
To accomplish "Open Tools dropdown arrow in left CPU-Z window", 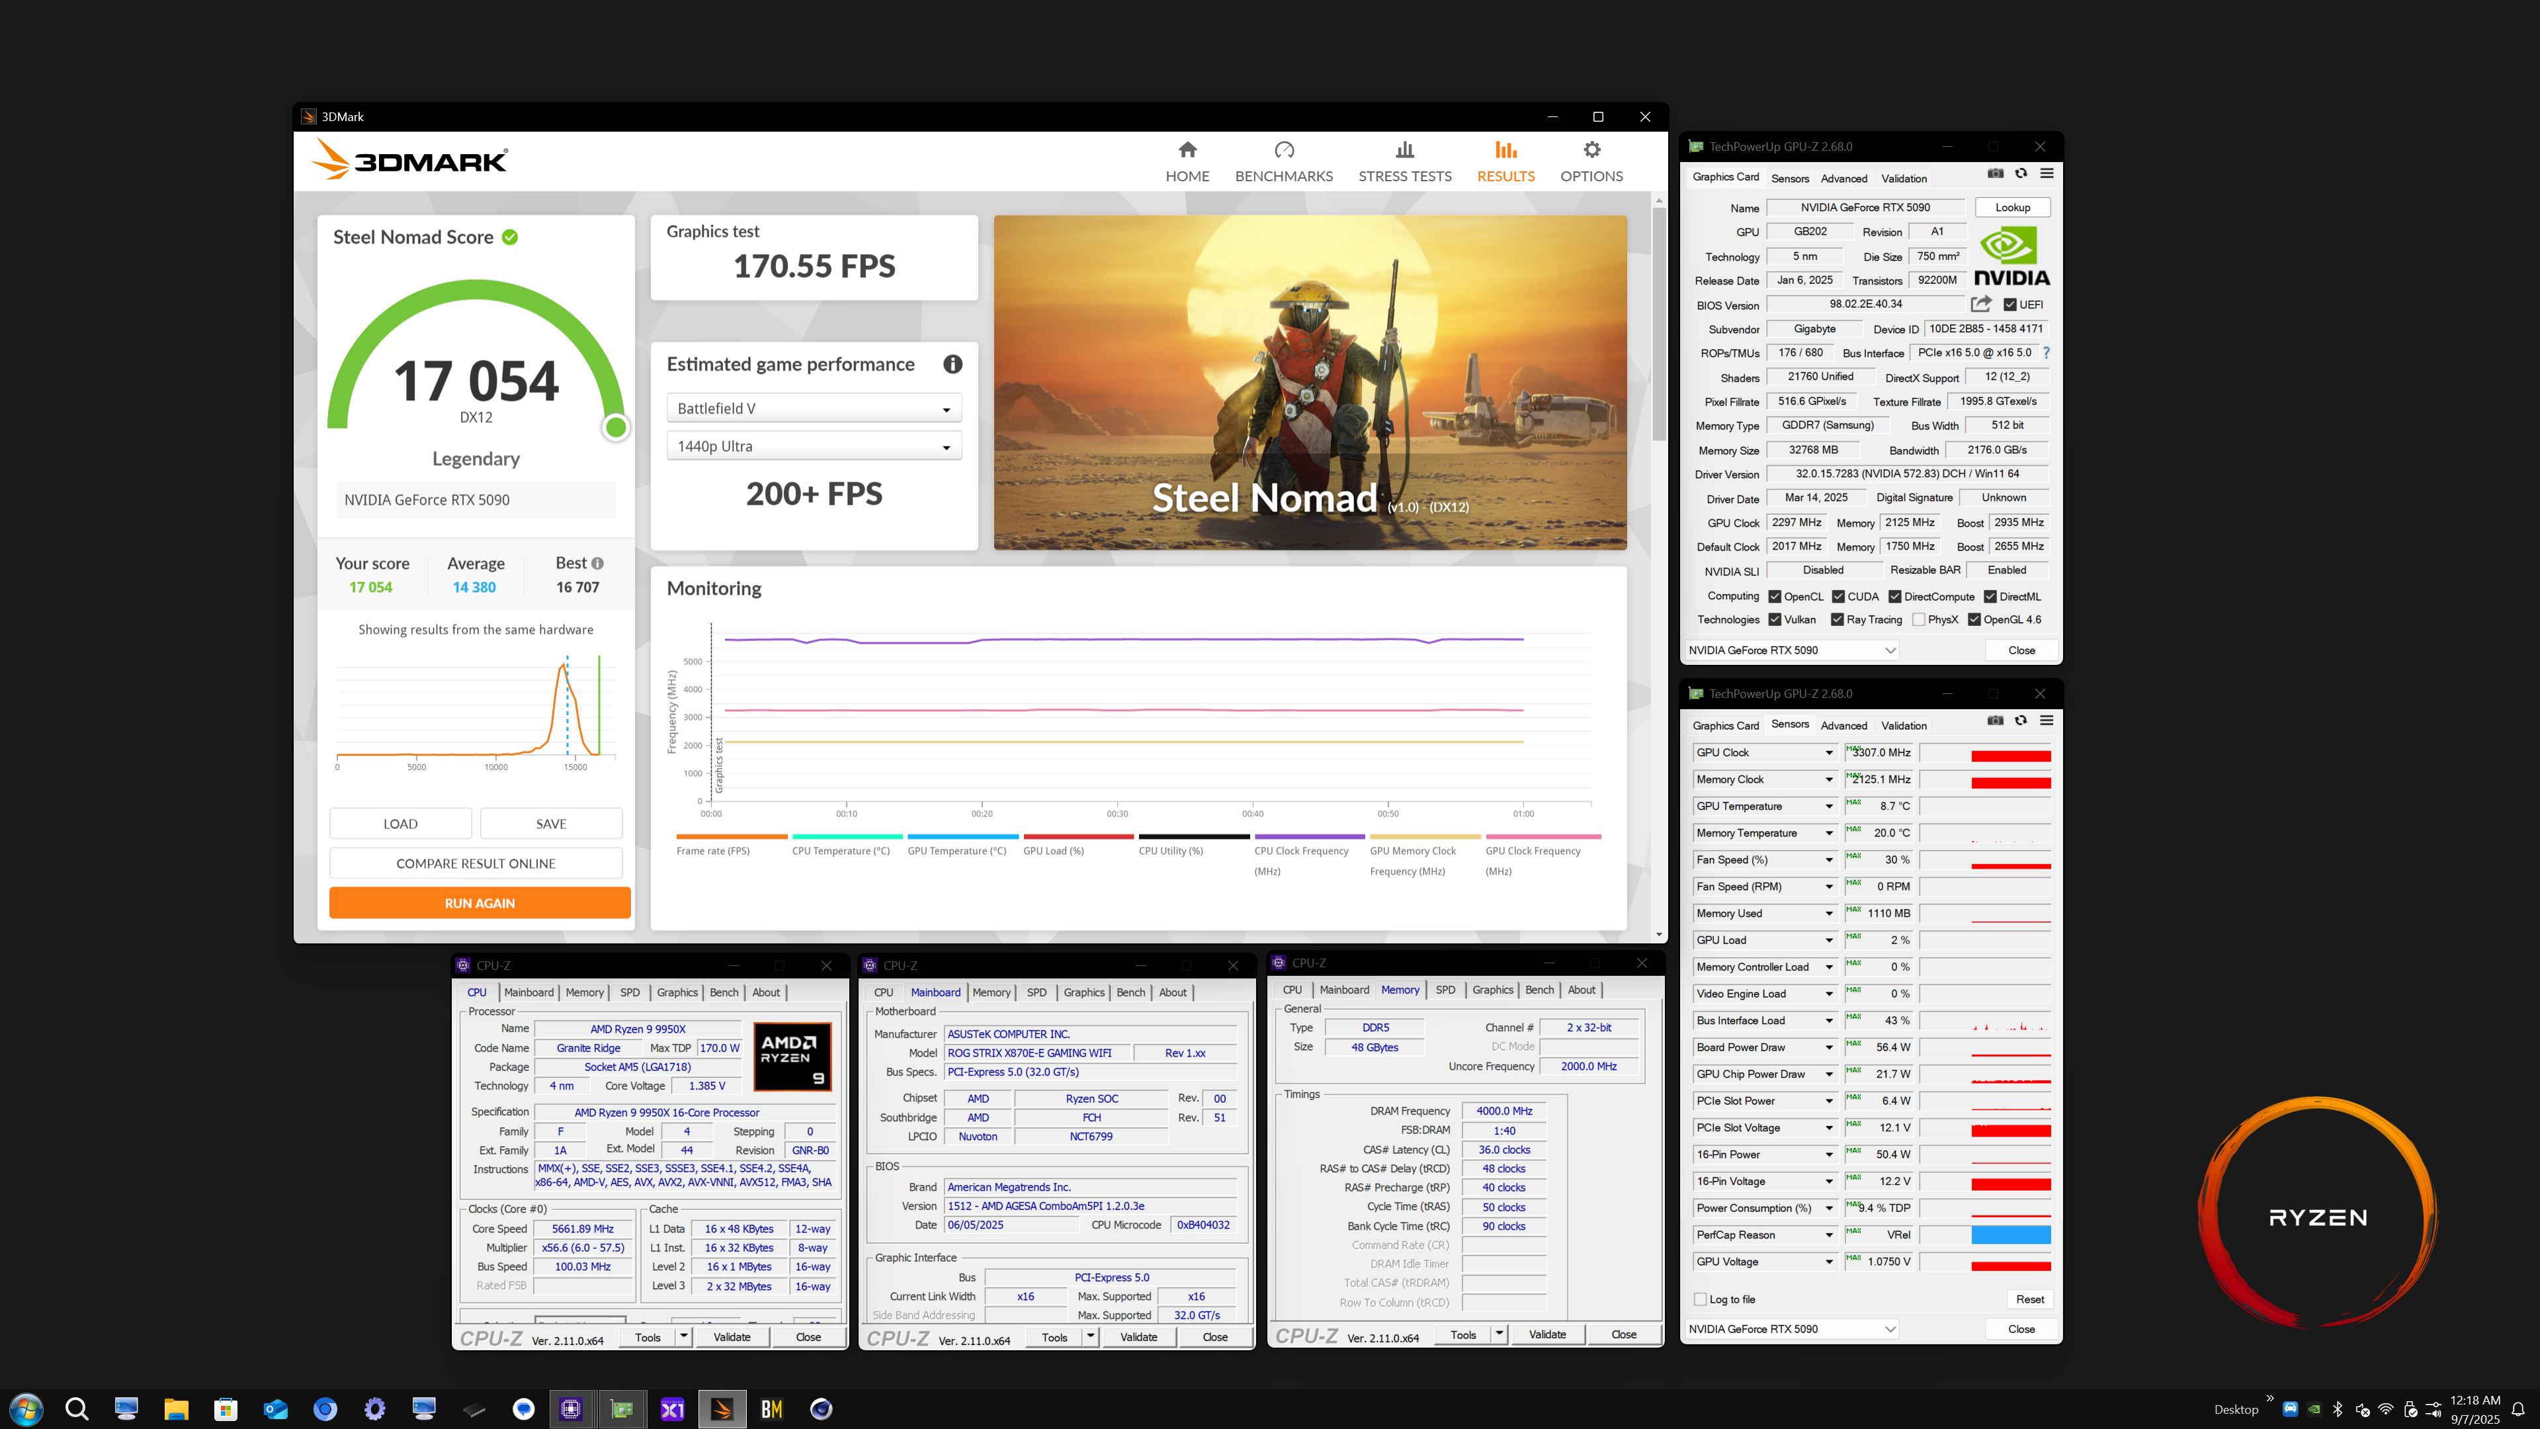I will click(683, 1336).
